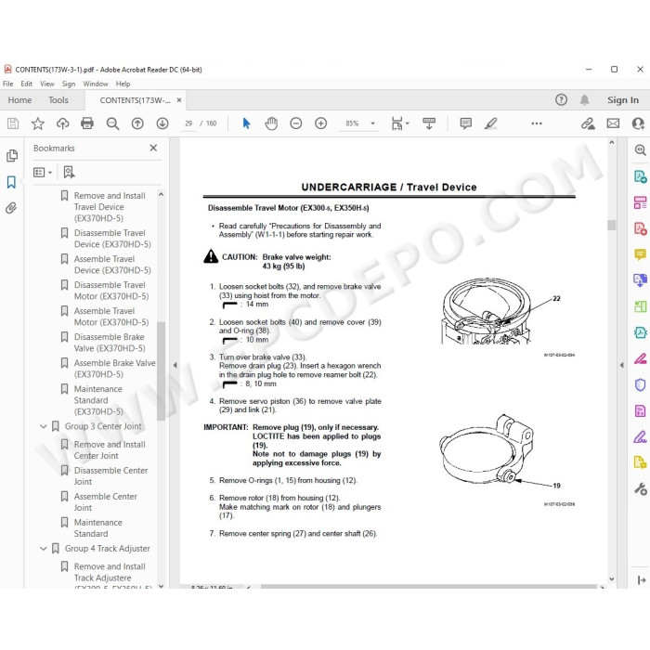Collapse the left navigation pane arrow
The height and width of the screenshot is (650, 650).
click(175, 365)
